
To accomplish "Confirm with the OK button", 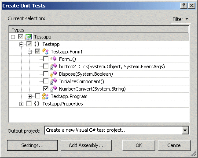I will pos(139,145).
